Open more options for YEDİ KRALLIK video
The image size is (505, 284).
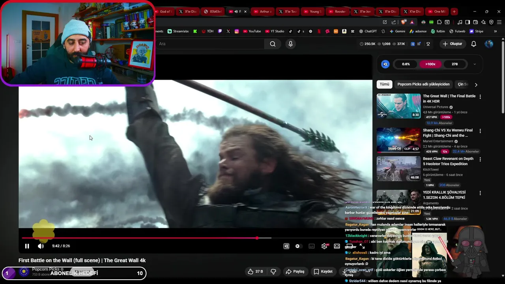click(480, 193)
